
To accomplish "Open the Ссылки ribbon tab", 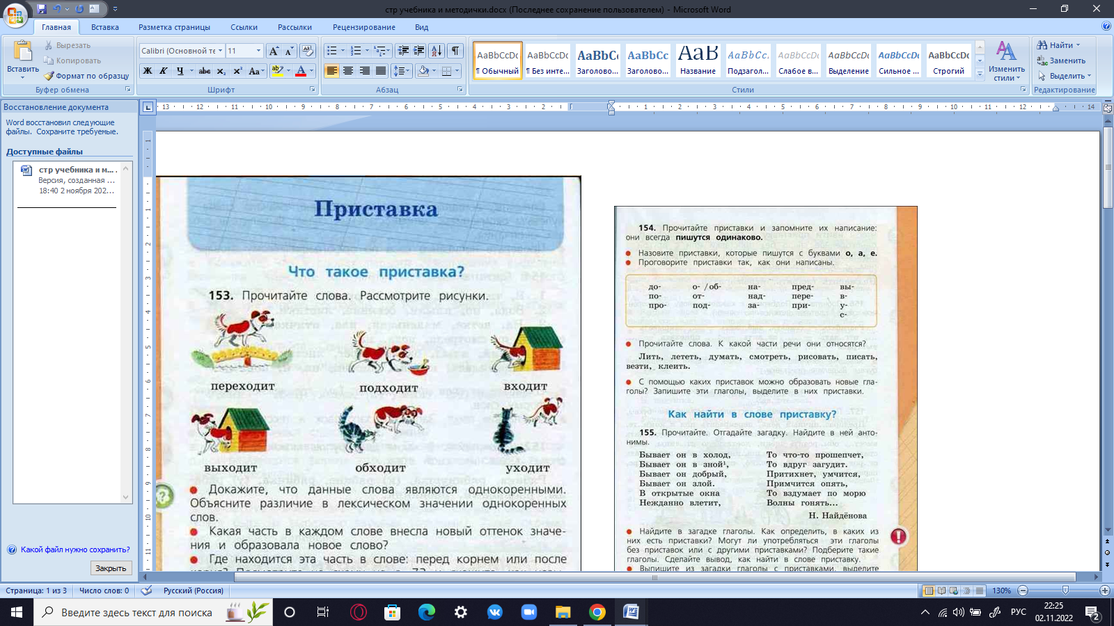I will tap(244, 27).
